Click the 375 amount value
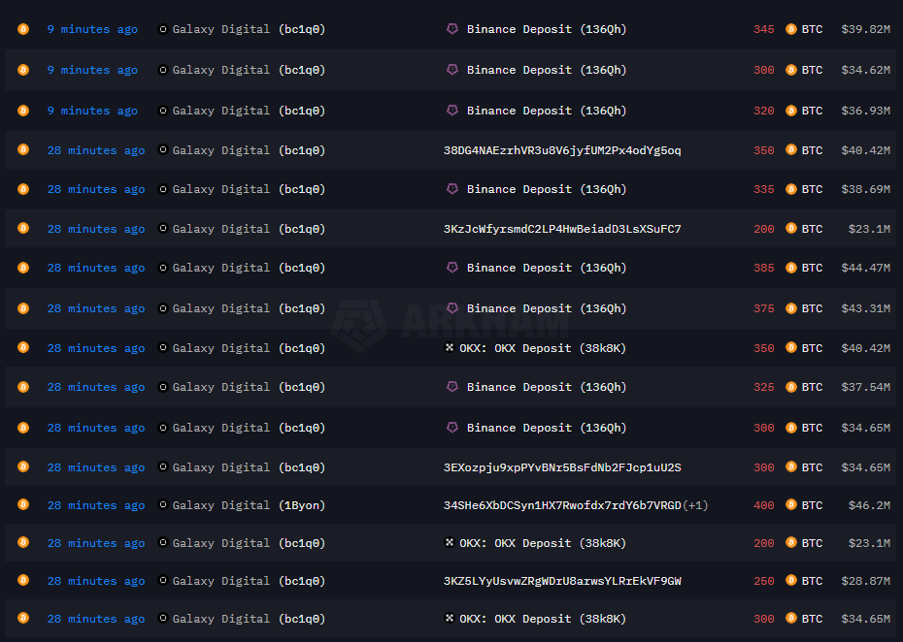This screenshot has width=903, height=642. coord(763,309)
